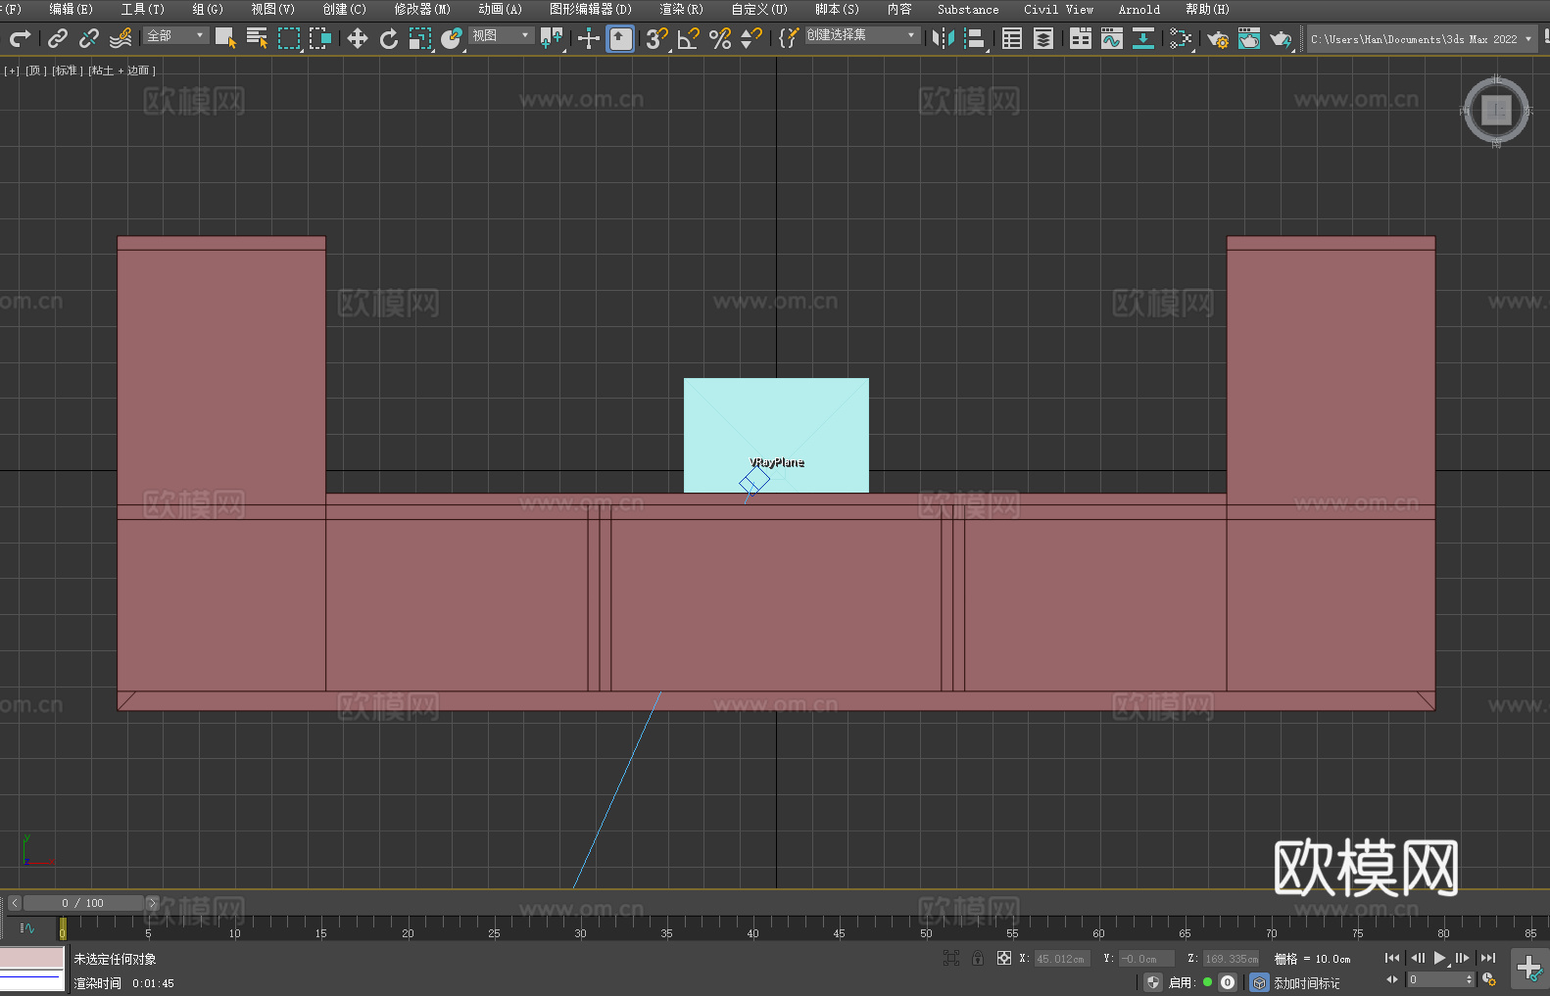This screenshot has width=1550, height=996.
Task: Open reference coordinate 视图 dropdown
Action: click(x=502, y=35)
